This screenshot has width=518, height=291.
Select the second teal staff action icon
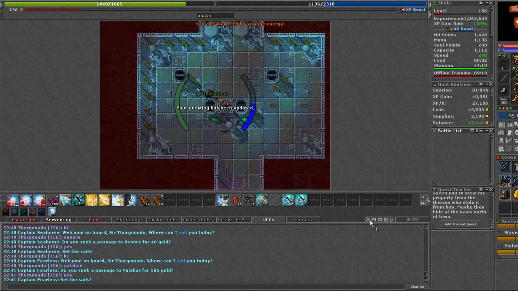301,200
